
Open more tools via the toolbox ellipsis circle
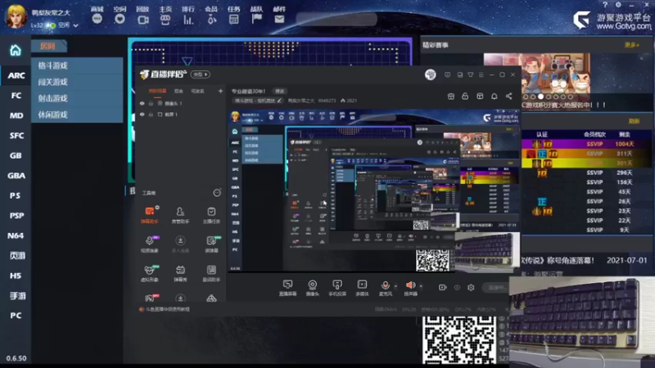coord(217,193)
